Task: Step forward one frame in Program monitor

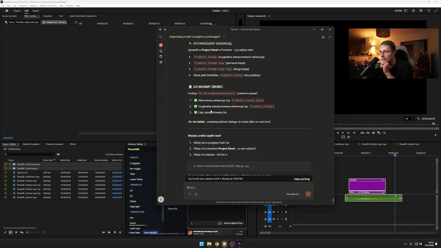Action: [x=348, y=133]
